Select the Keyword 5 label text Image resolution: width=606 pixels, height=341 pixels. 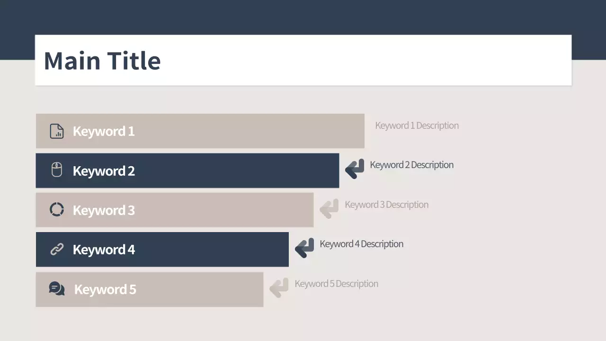105,289
